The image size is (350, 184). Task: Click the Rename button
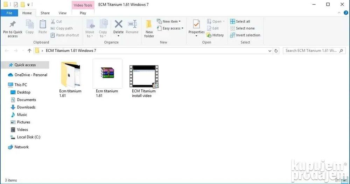(132, 27)
